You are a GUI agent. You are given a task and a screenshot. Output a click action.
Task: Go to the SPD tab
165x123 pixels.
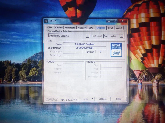(91, 28)
